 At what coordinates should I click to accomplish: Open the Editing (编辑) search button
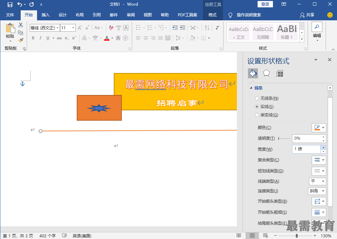[317, 32]
